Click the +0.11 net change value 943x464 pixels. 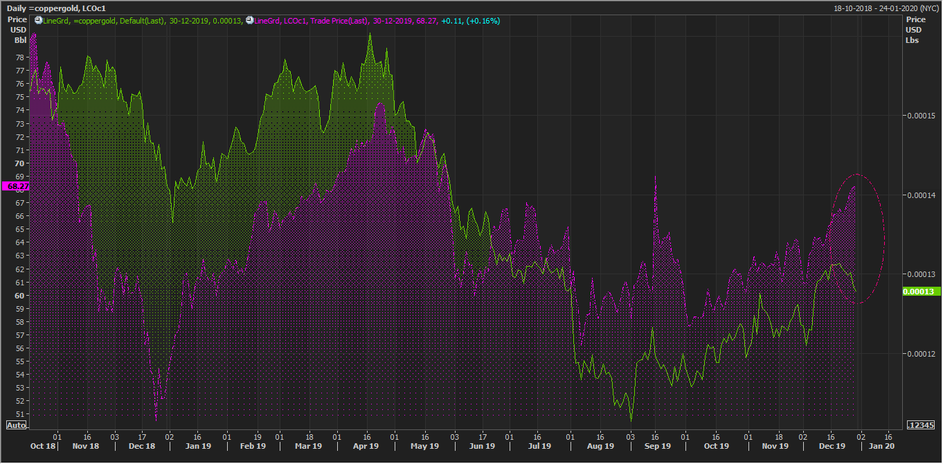click(x=453, y=21)
